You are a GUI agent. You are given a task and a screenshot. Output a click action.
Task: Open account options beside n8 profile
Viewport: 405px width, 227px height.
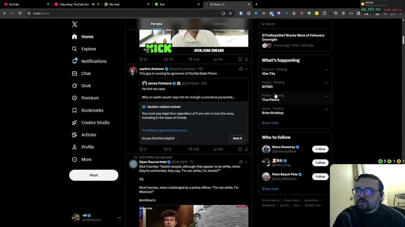(119, 218)
